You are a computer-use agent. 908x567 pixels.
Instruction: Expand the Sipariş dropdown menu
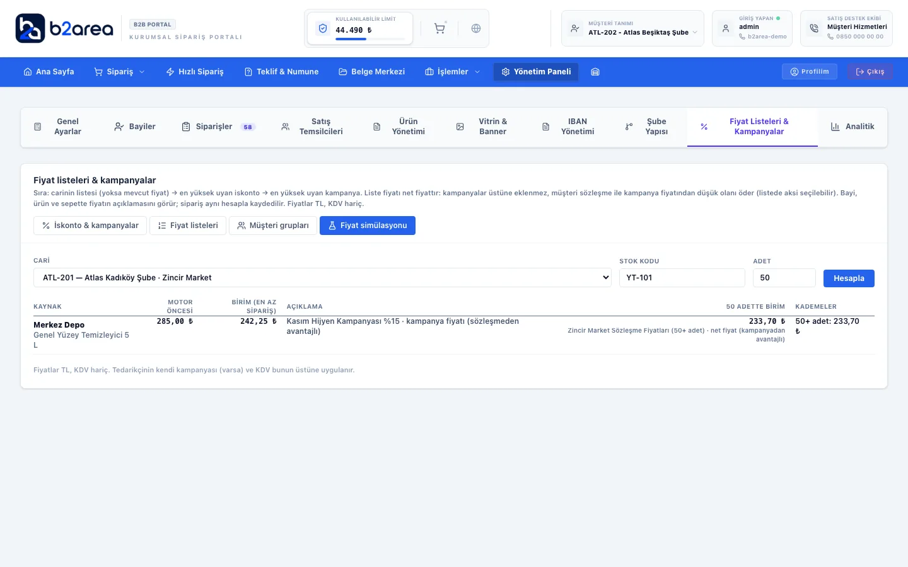(120, 72)
